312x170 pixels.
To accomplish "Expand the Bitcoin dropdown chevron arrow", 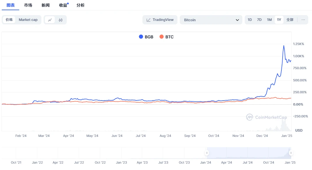I will point(237,20).
